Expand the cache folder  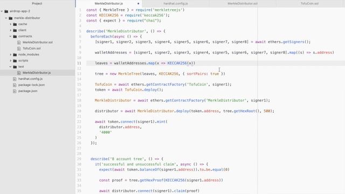coord(10,24)
